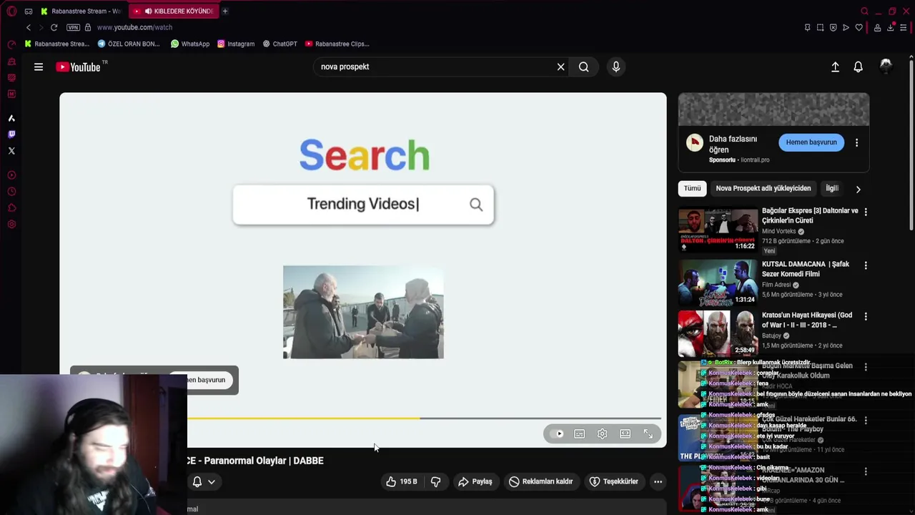This screenshot has width=915, height=515.
Task: Open the WhatsApp bookmark
Action: [190, 44]
